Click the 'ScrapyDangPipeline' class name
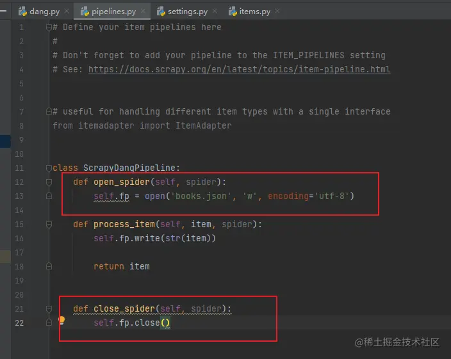The image size is (451, 359). (x=129, y=168)
